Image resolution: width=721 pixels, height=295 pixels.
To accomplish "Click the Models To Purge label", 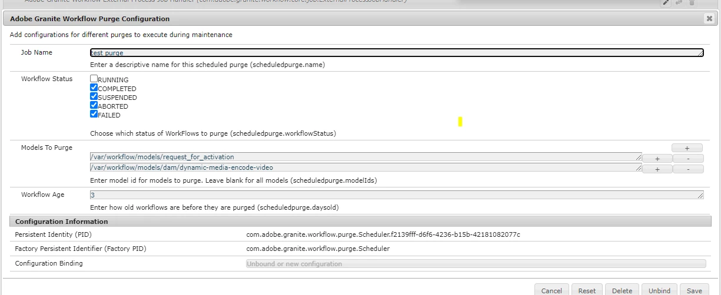I will [47, 147].
